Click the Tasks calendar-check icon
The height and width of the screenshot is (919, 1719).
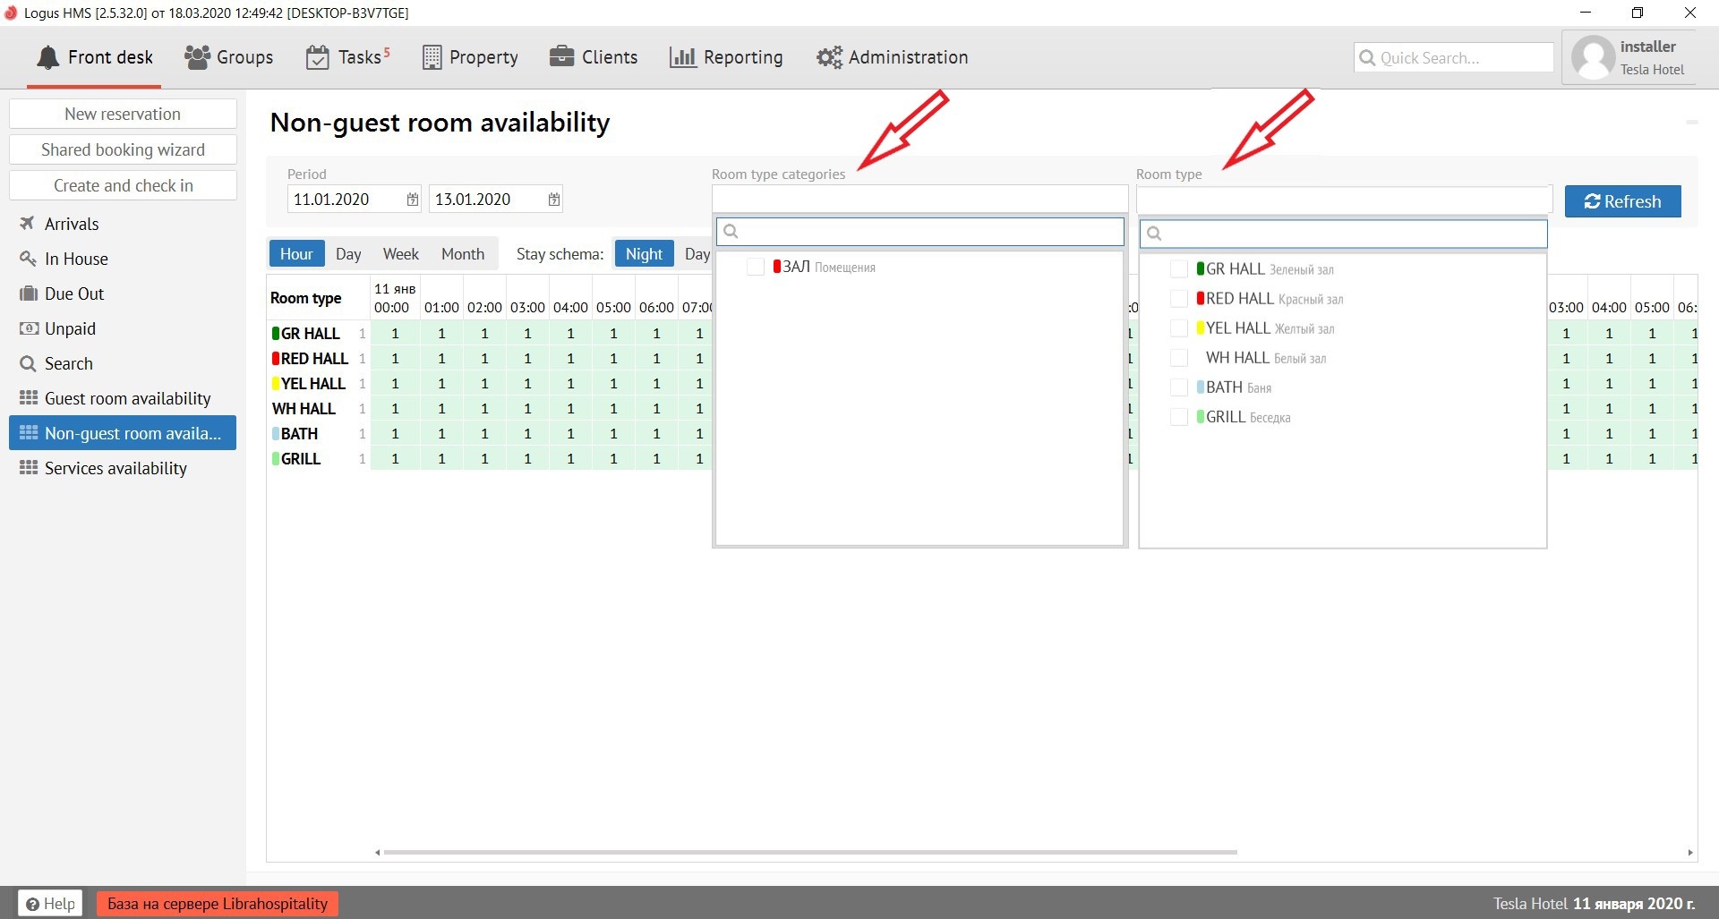(x=318, y=57)
